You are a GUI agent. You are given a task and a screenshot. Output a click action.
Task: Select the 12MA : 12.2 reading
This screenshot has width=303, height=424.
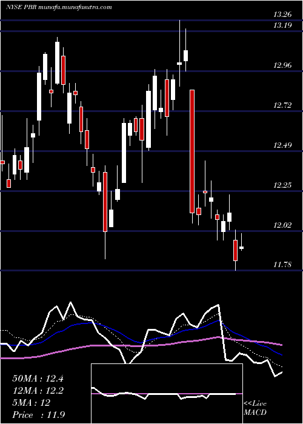[x=38, y=391]
